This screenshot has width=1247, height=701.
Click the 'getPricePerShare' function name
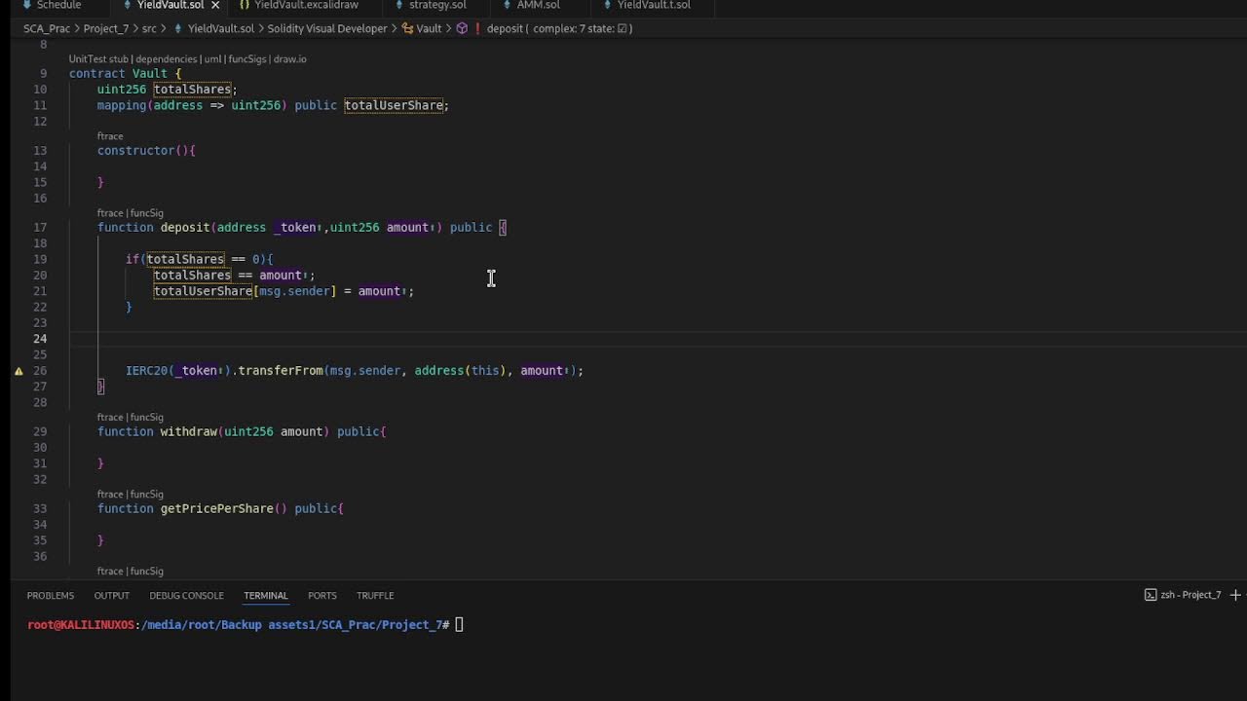[x=217, y=509]
